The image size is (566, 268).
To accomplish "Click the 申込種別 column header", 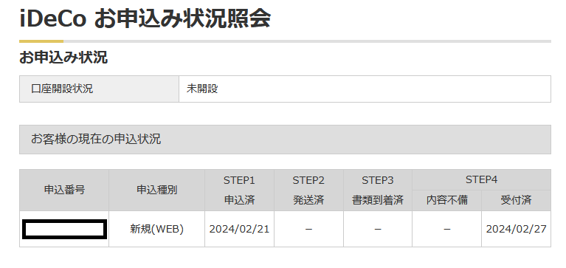I will (156, 190).
